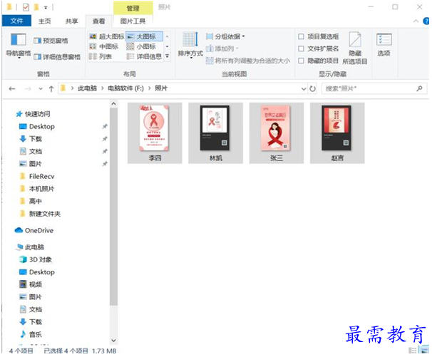Collapse the ribbon with the chevron
The width and height of the screenshot is (432, 357).
coord(416,21)
